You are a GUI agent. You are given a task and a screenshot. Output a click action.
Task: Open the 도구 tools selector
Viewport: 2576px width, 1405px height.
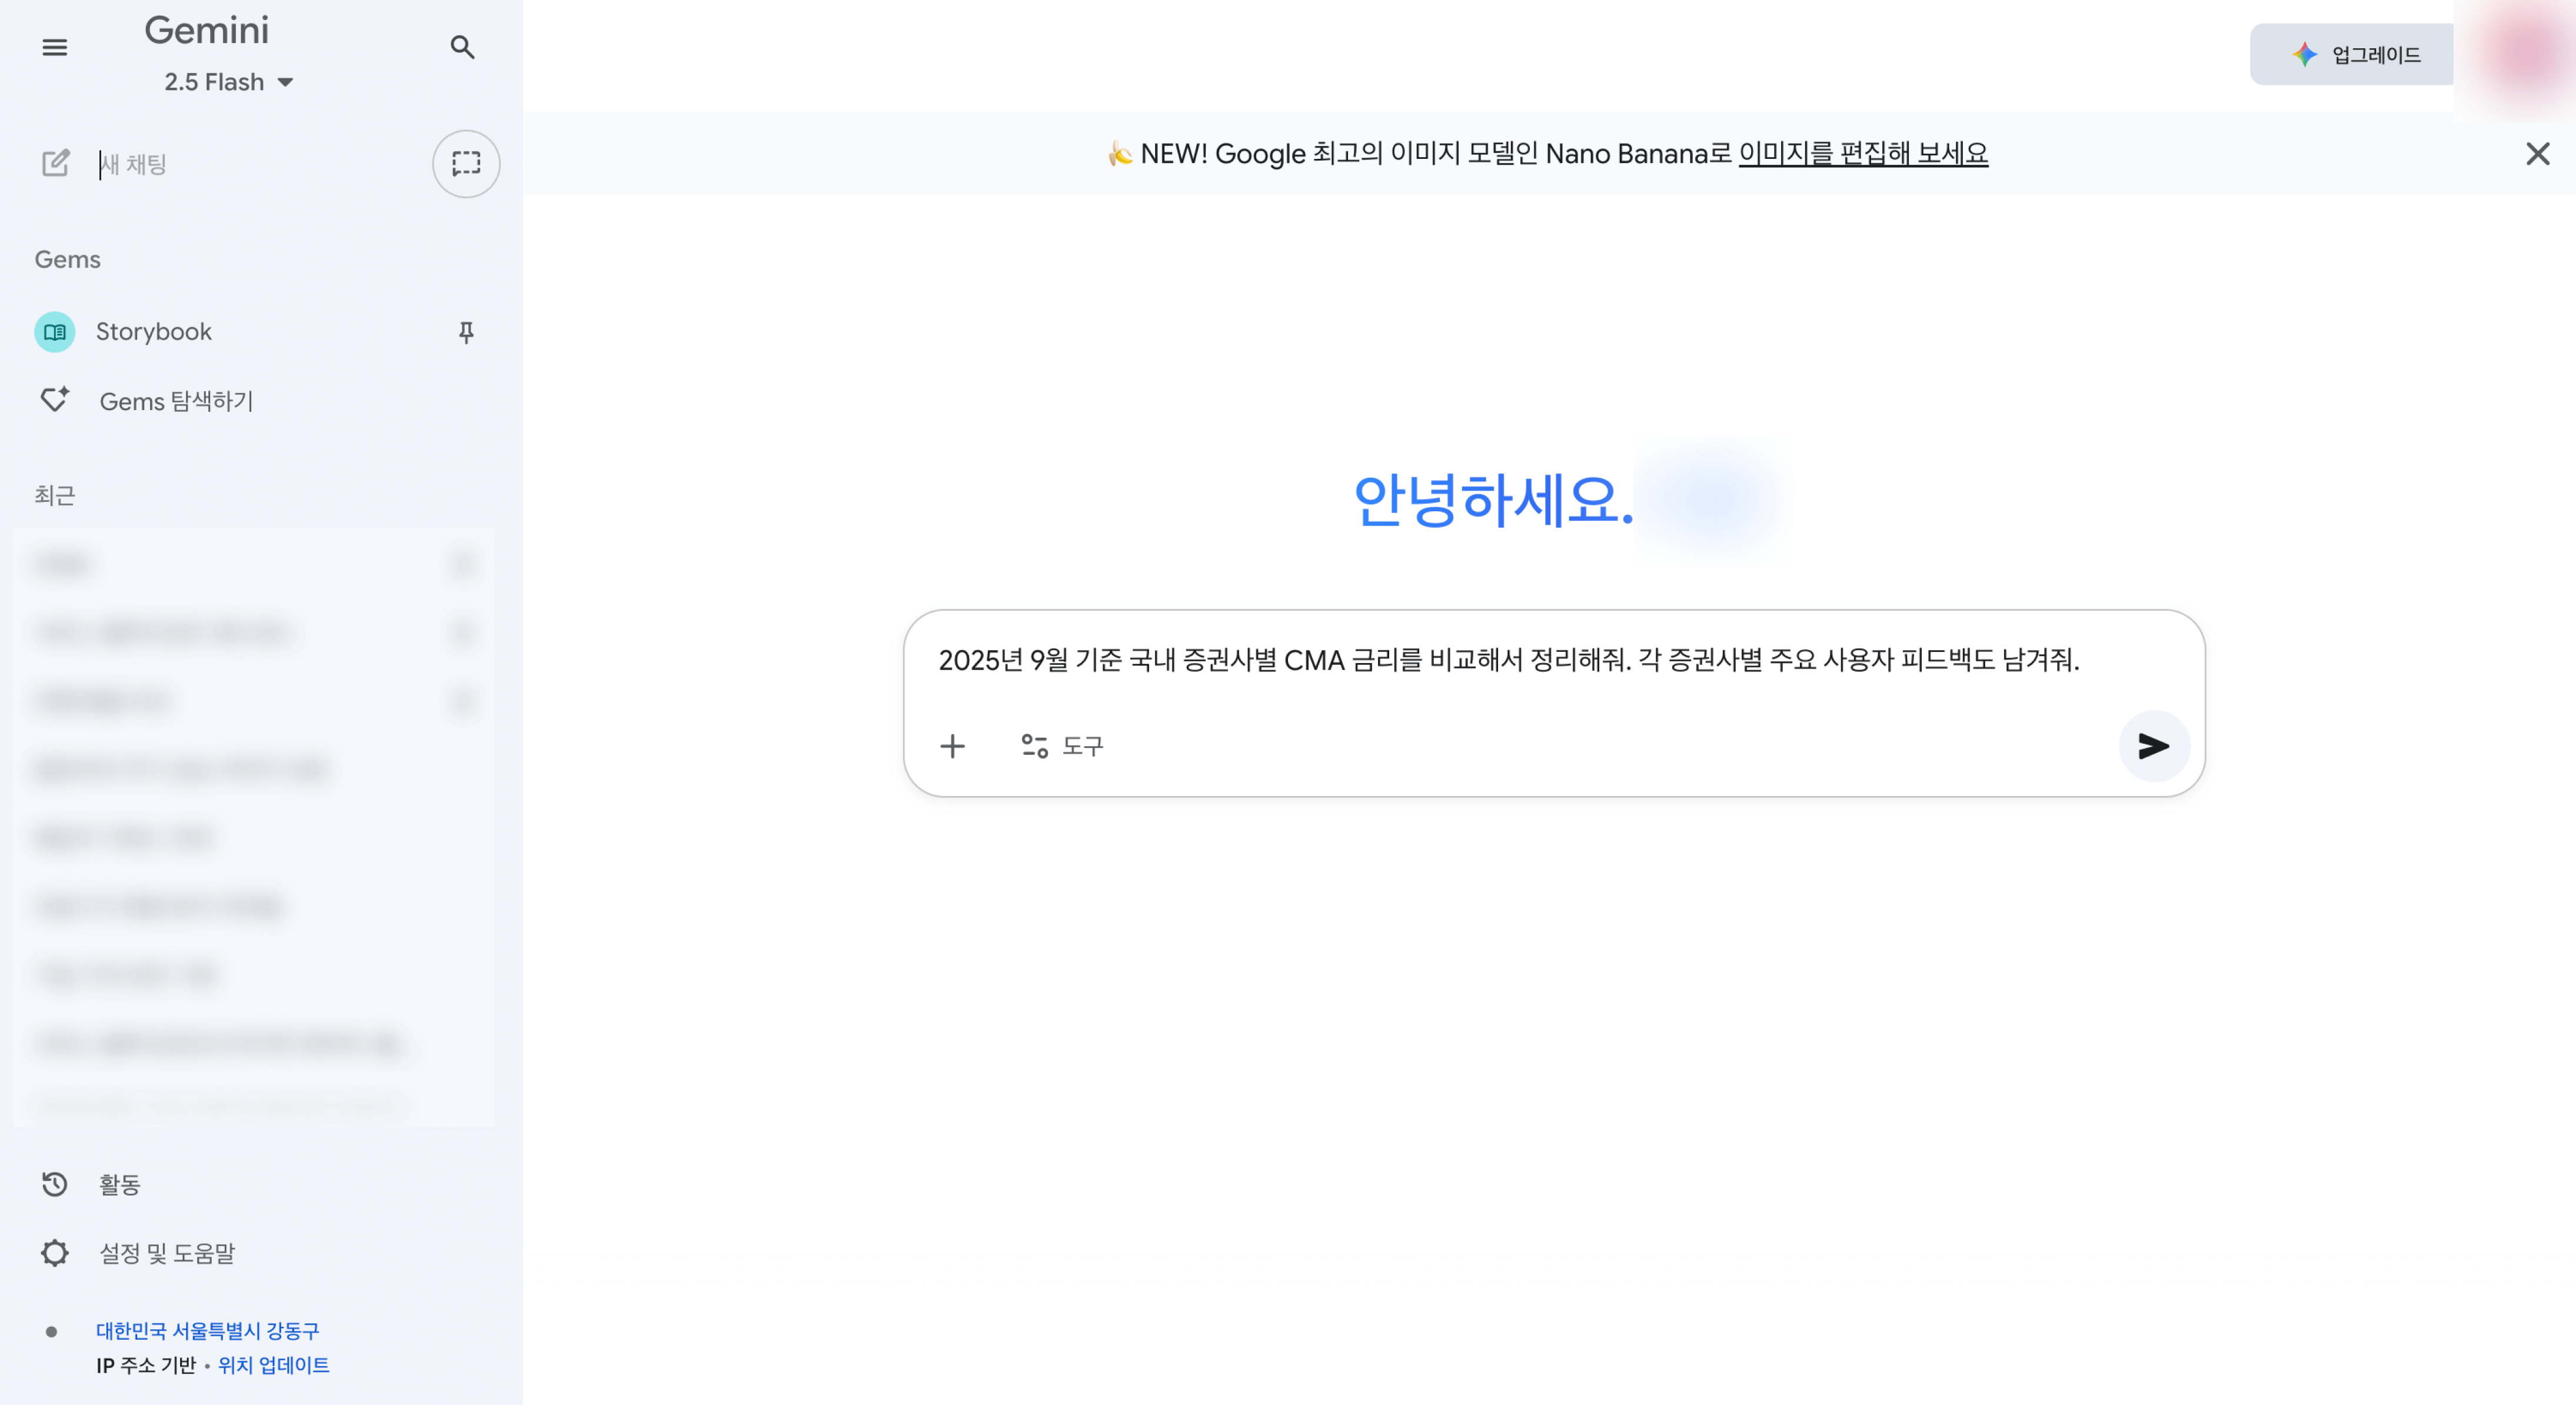[1062, 746]
